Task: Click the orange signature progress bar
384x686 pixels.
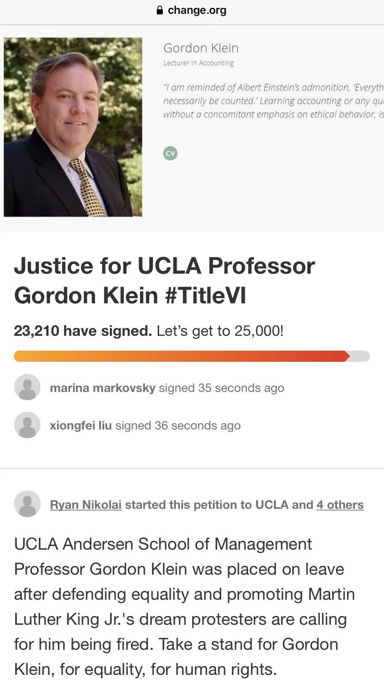Action: point(182,356)
